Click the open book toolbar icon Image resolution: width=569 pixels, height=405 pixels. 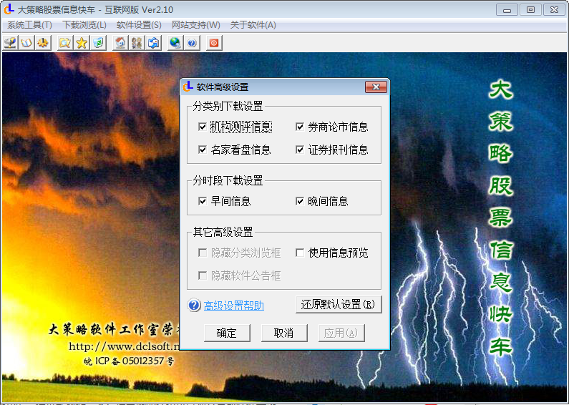point(27,43)
